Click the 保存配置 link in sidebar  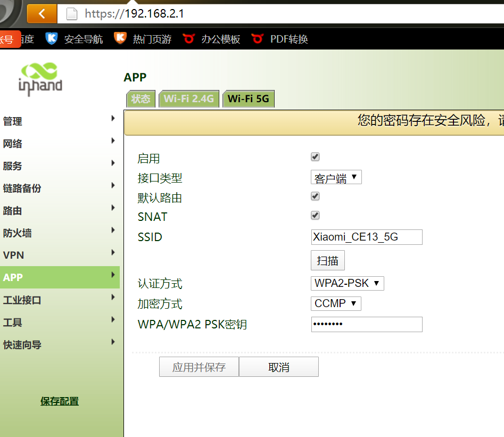[59, 402]
